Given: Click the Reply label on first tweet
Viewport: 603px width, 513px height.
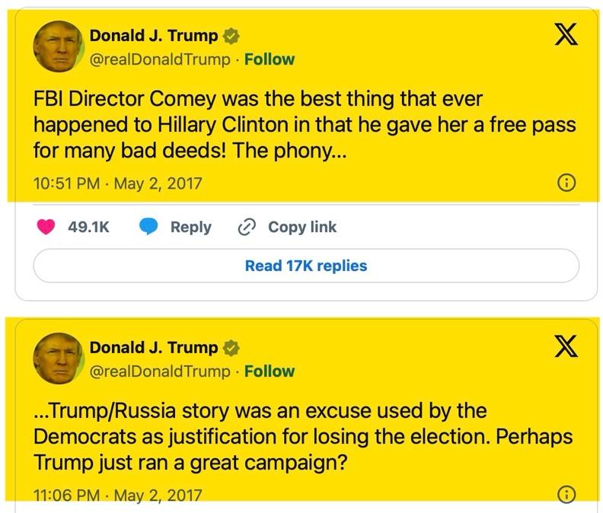Looking at the screenshot, I should 190,227.
